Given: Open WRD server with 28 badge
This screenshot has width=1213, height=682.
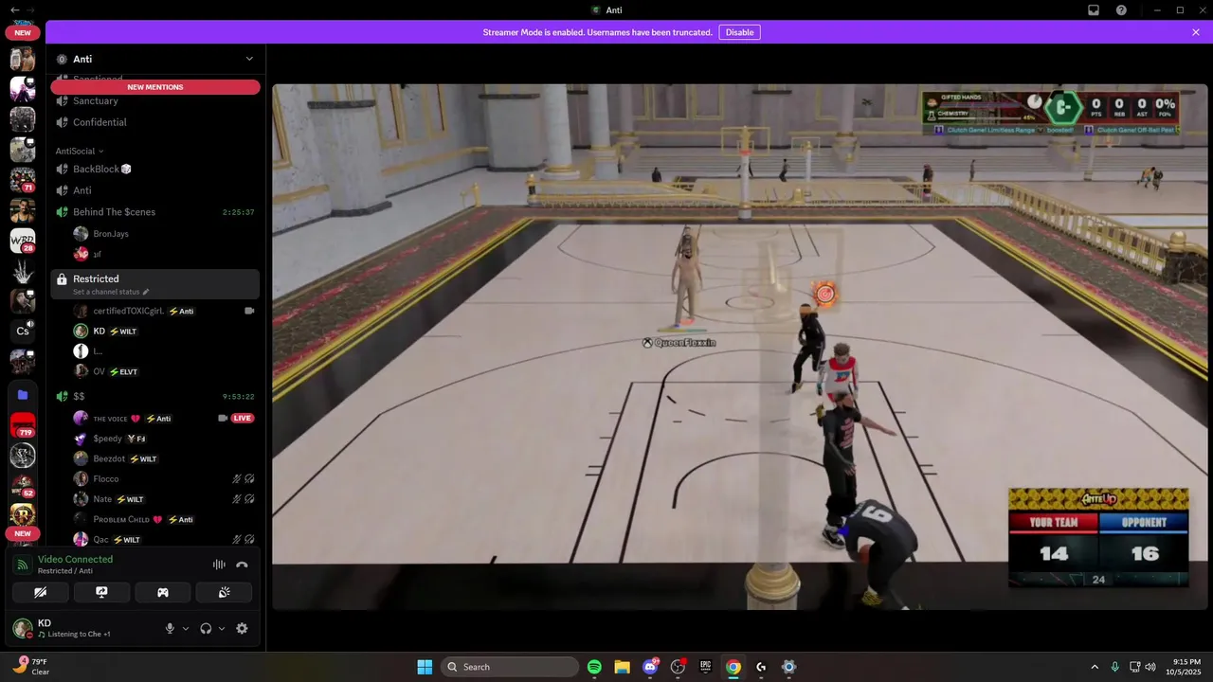Looking at the screenshot, I should click(23, 240).
